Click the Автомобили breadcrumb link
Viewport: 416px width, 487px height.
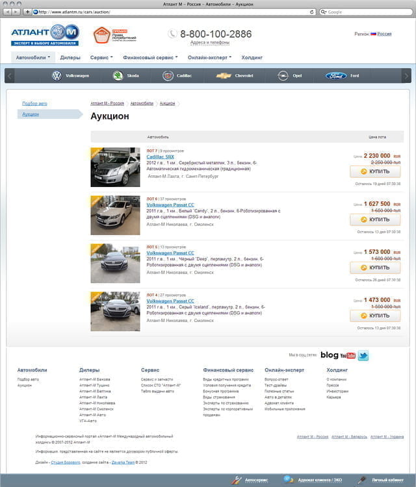pyautogui.click(x=142, y=103)
